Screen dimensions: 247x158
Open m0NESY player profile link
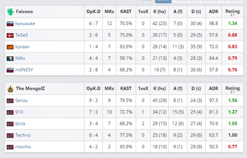tap(24, 70)
